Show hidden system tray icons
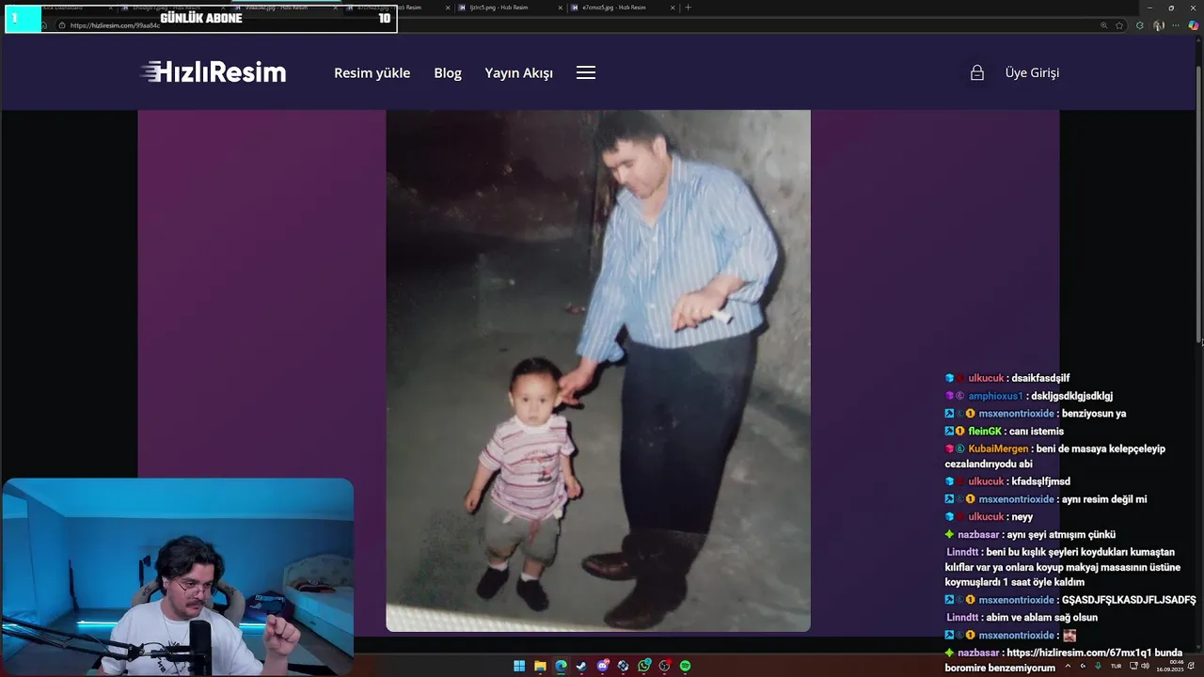1204x677 pixels. click(1067, 666)
